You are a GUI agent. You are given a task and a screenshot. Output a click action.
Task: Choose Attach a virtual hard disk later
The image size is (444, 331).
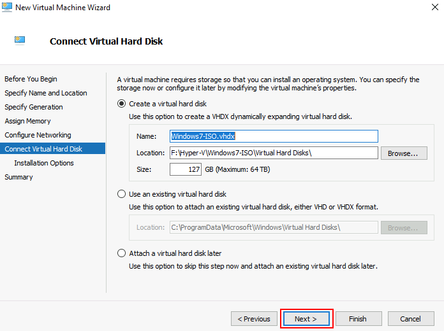(122, 253)
